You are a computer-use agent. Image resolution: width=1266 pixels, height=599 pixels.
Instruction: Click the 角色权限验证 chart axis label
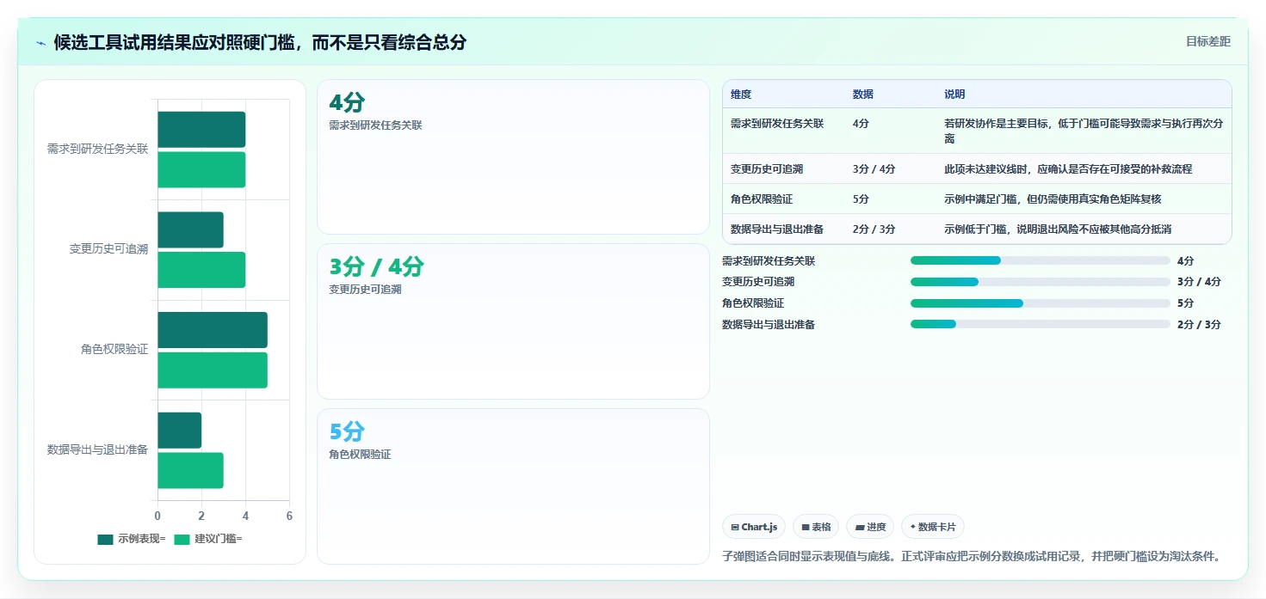tap(114, 350)
